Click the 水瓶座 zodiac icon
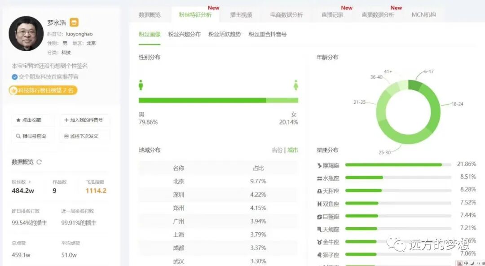This screenshot has width=485, height=266. click(x=319, y=178)
